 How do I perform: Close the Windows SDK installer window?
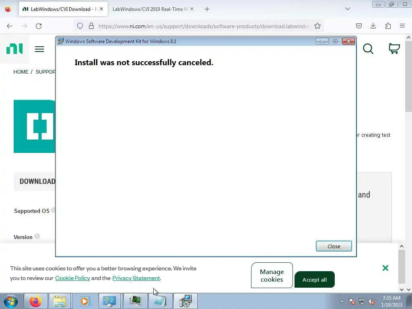point(349,41)
